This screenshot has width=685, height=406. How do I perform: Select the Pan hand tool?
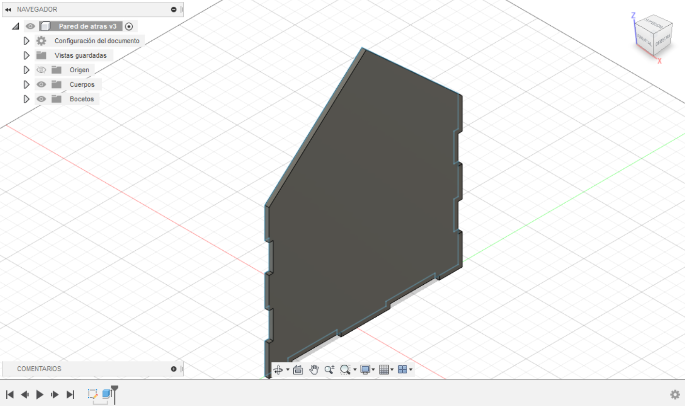[314, 370]
